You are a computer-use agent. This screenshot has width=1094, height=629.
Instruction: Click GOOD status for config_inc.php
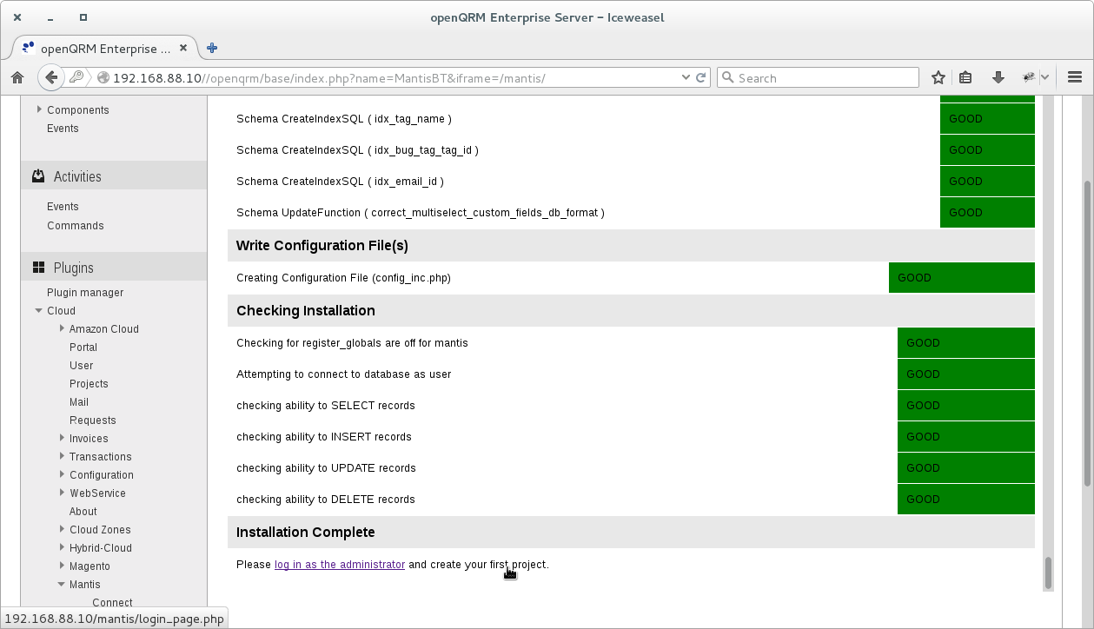[x=962, y=278]
